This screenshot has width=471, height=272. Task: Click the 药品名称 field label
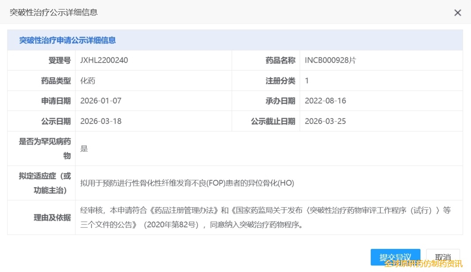280,60
